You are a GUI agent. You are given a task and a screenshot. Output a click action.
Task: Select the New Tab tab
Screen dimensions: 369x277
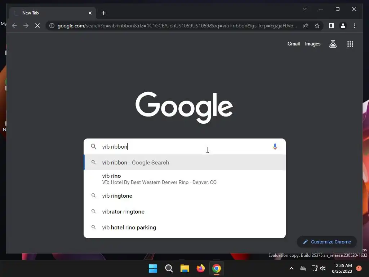click(53, 13)
